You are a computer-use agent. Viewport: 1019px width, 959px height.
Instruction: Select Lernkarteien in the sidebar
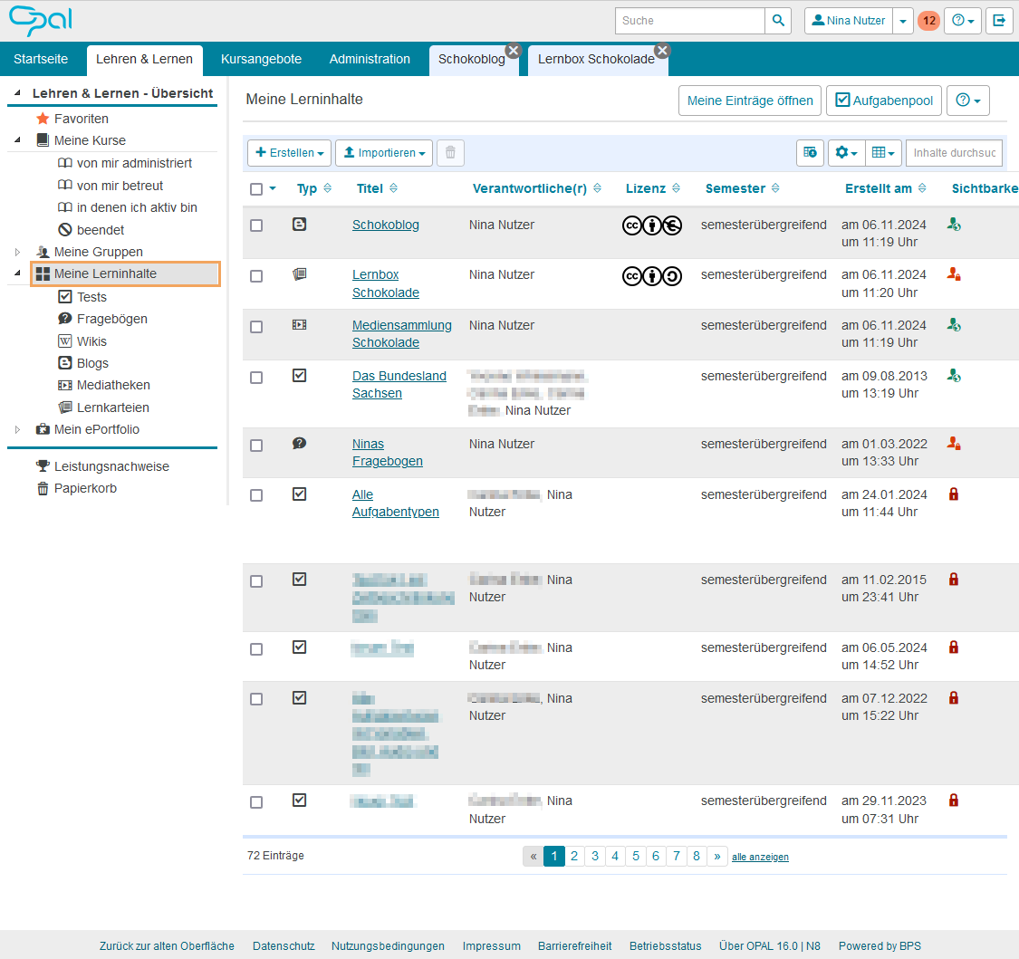click(113, 408)
